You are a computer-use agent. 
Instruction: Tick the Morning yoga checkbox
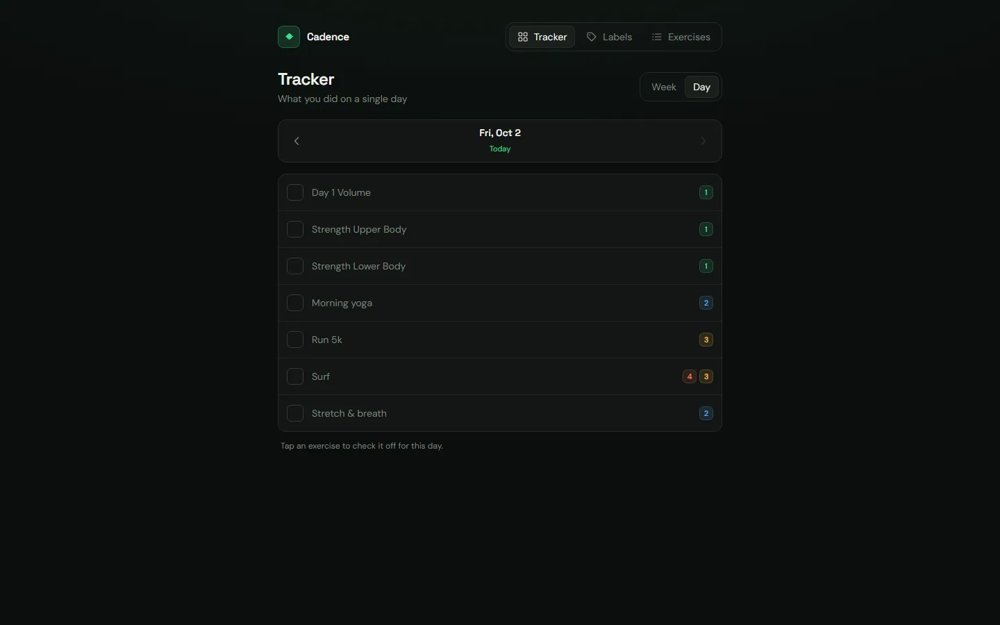[295, 303]
